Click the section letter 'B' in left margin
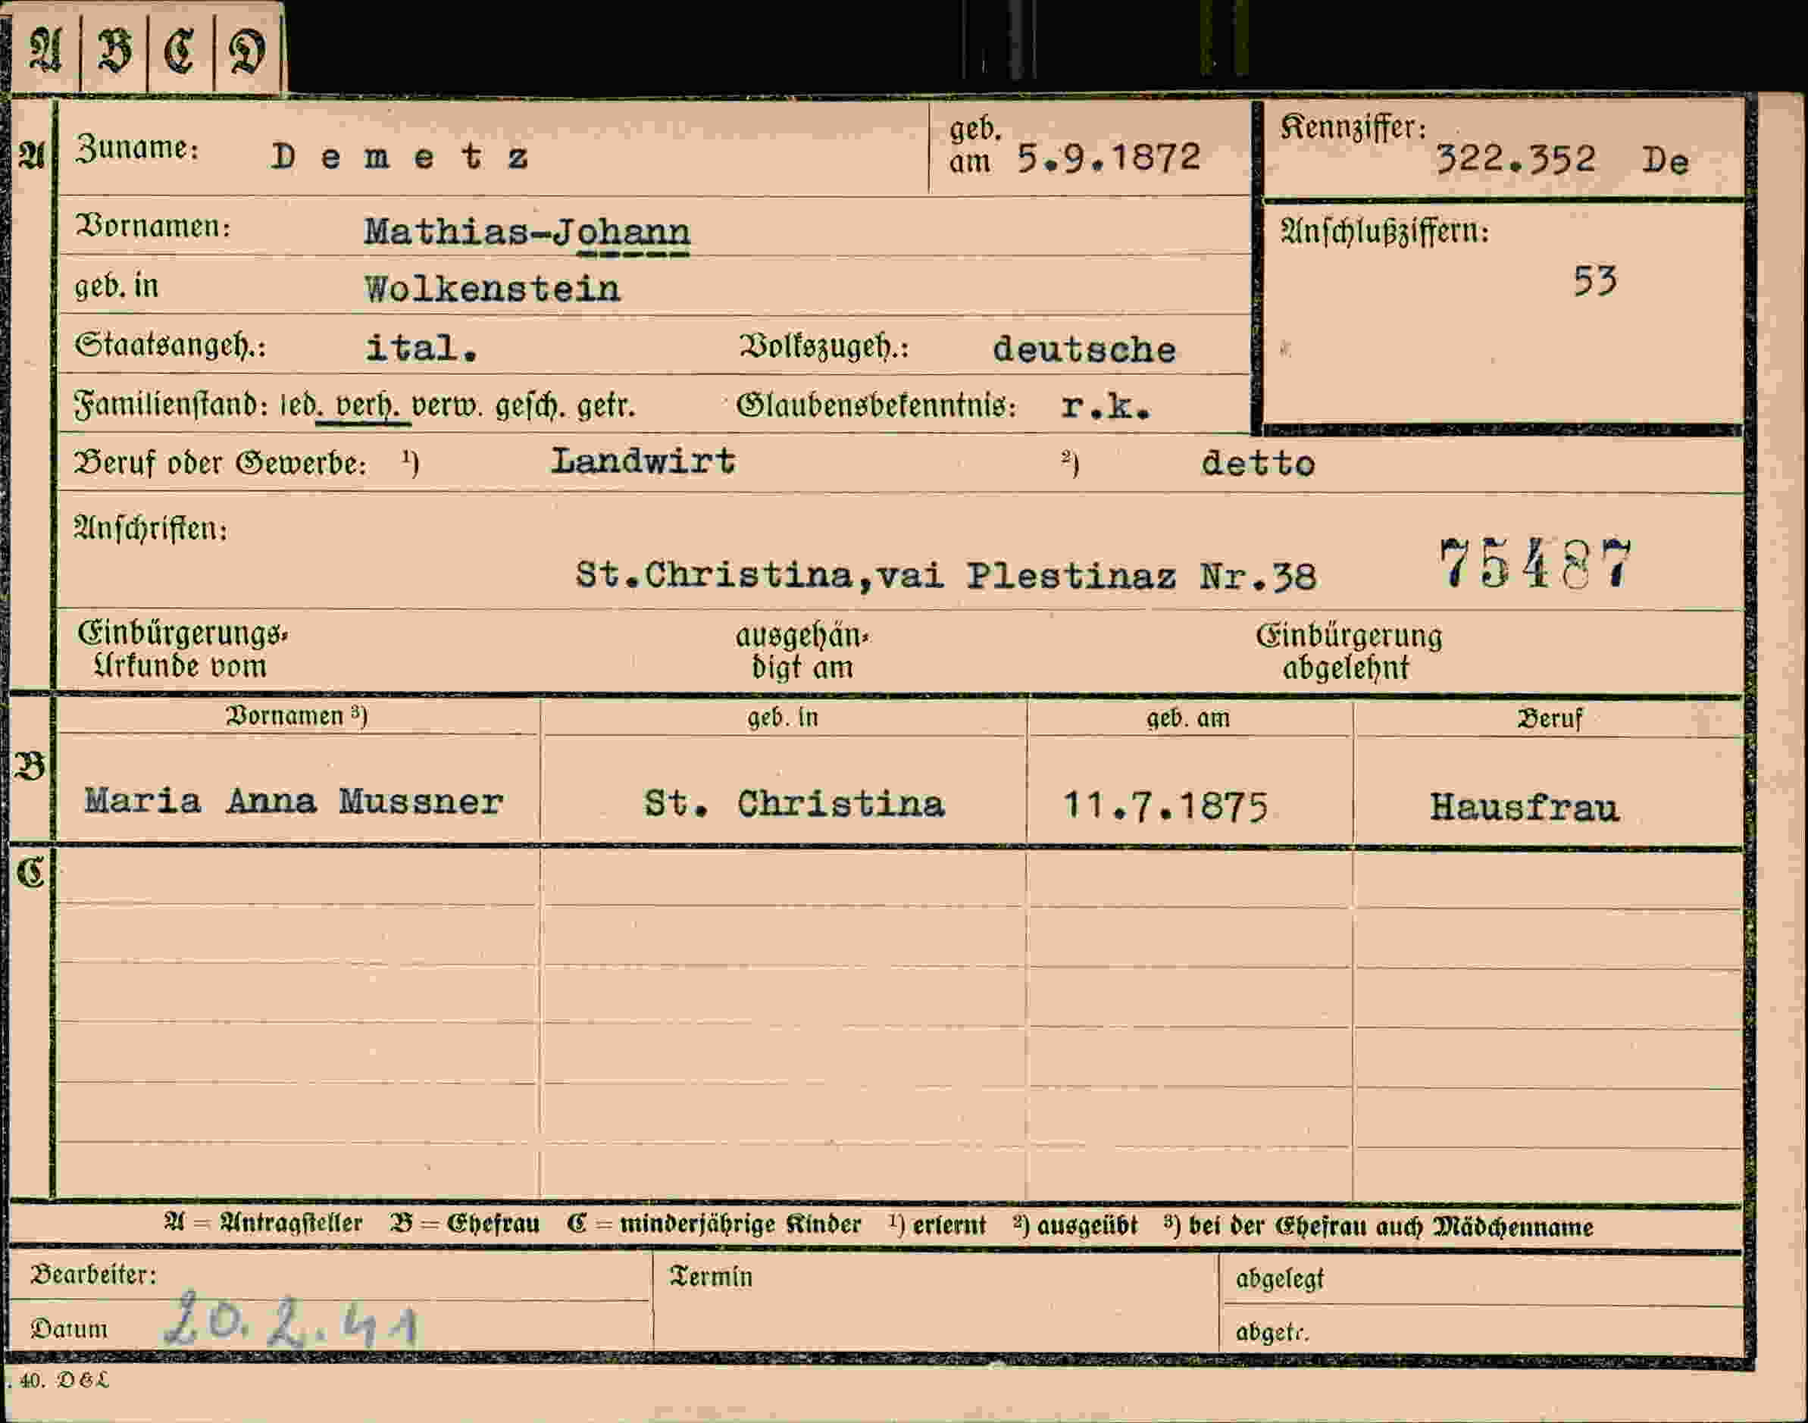Image resolution: width=1808 pixels, height=1423 pixels. pos(29,767)
